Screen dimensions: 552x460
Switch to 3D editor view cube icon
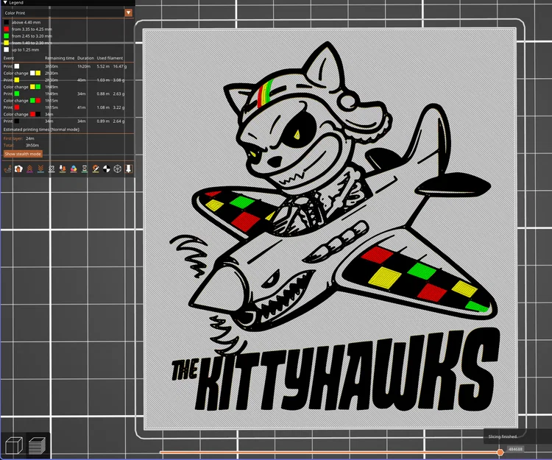[x=14, y=445]
